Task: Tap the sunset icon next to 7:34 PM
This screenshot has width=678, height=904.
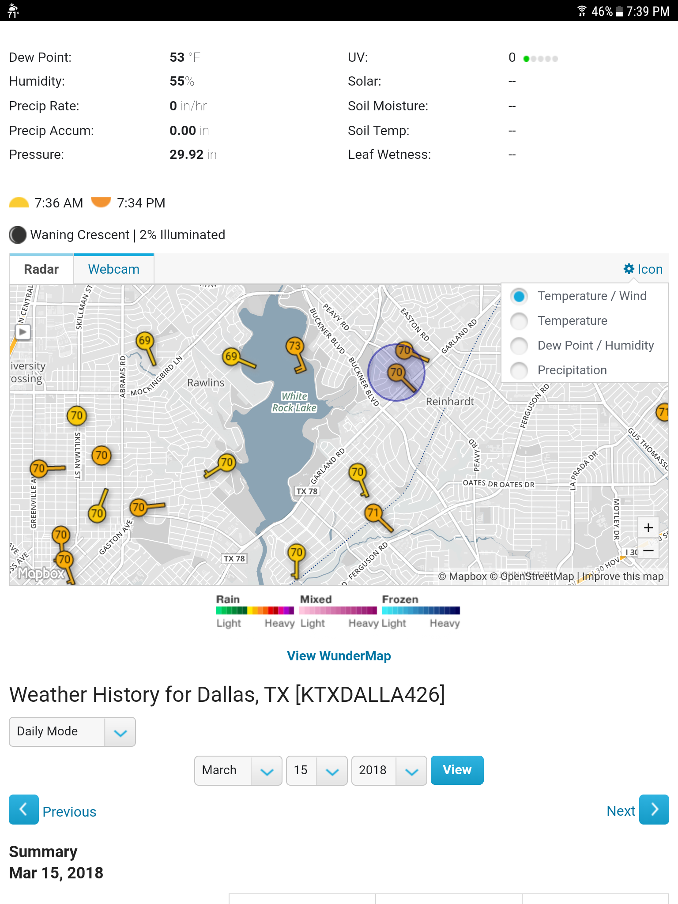Action: pyautogui.click(x=101, y=202)
